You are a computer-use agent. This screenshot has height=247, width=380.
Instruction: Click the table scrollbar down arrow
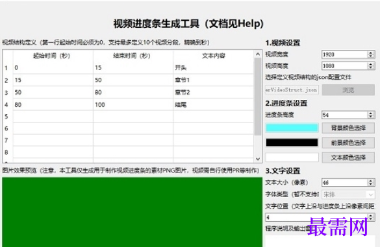pyautogui.click(x=258, y=159)
